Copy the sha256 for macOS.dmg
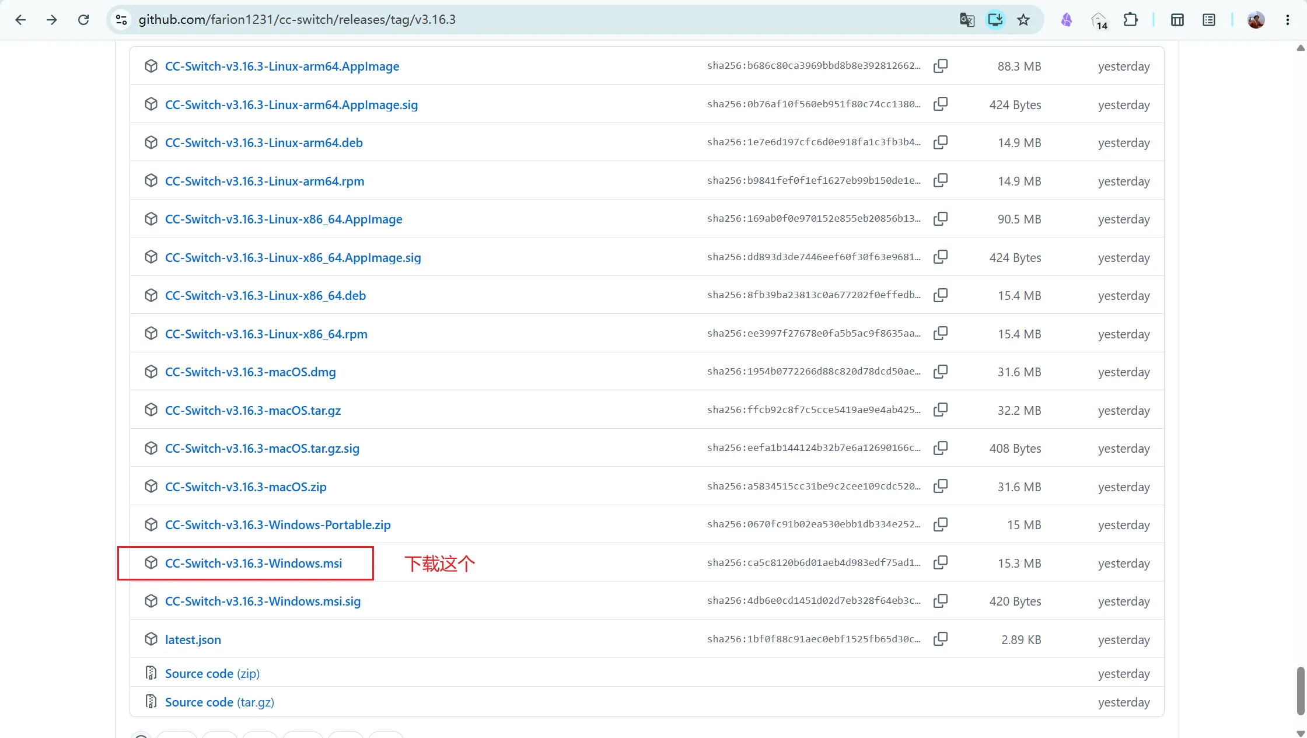 coord(941,372)
